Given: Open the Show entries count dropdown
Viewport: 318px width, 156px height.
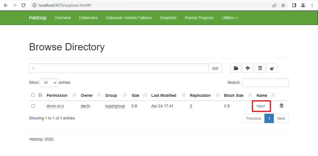Looking at the screenshot, I should pyautogui.click(x=49, y=82).
